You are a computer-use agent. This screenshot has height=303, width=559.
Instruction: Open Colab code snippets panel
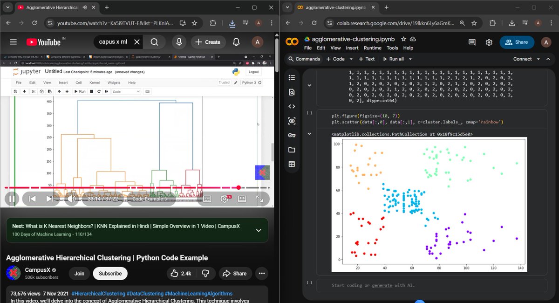292,106
